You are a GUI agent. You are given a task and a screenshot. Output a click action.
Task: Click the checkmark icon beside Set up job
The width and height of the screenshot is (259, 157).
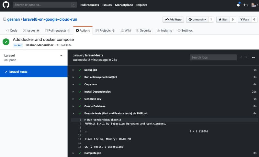click(x=80, y=70)
